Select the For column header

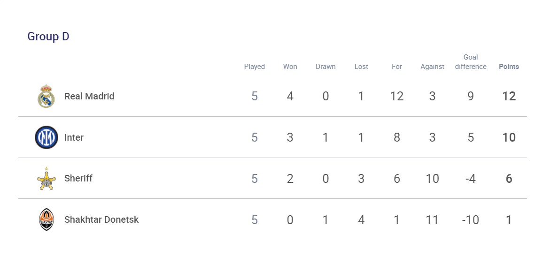397,67
